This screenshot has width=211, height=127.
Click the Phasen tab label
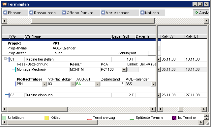pyautogui.click(x=15, y=13)
